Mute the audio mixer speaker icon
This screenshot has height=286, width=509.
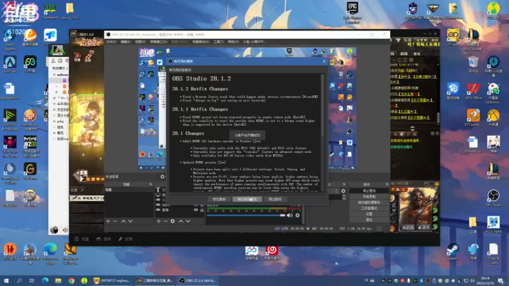pyautogui.click(x=289, y=215)
